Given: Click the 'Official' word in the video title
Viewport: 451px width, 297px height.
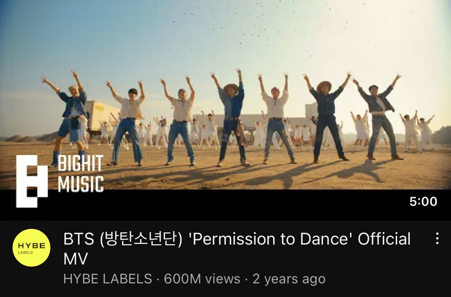Looking at the screenshot, I should coord(384,239).
